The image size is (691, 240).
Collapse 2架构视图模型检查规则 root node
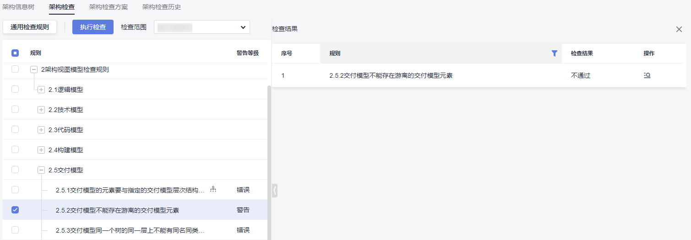coord(34,69)
